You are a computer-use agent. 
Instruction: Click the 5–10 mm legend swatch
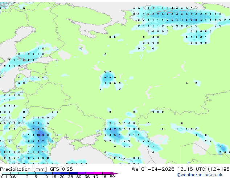40,173
